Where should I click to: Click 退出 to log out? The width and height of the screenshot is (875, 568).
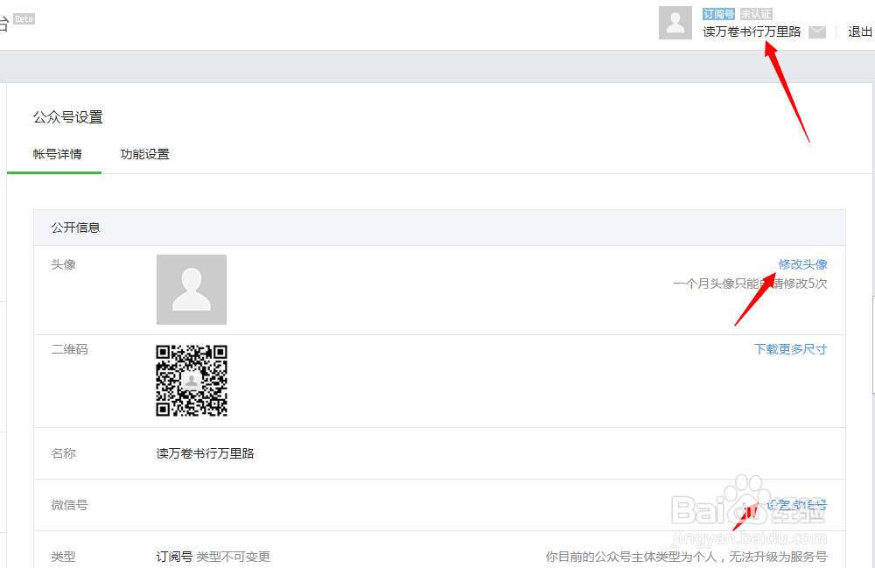pos(860,31)
